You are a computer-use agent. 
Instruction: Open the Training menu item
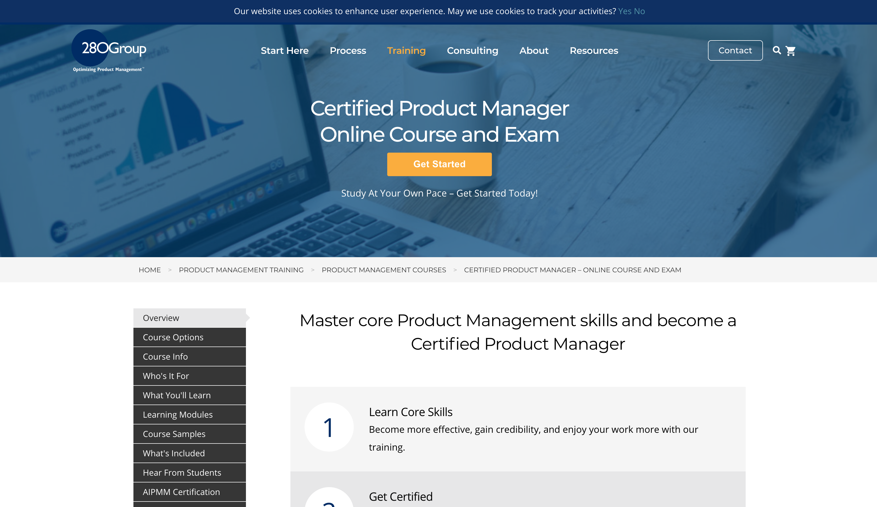pyautogui.click(x=406, y=50)
